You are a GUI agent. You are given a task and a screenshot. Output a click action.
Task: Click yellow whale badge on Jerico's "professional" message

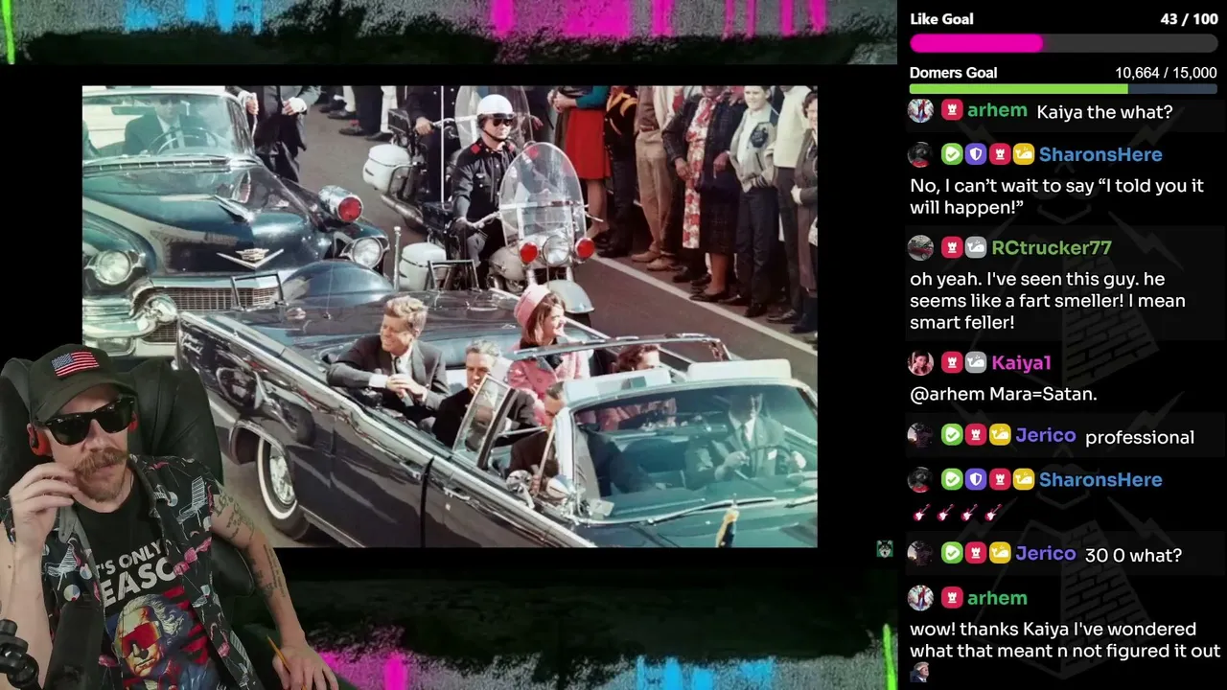click(1000, 435)
